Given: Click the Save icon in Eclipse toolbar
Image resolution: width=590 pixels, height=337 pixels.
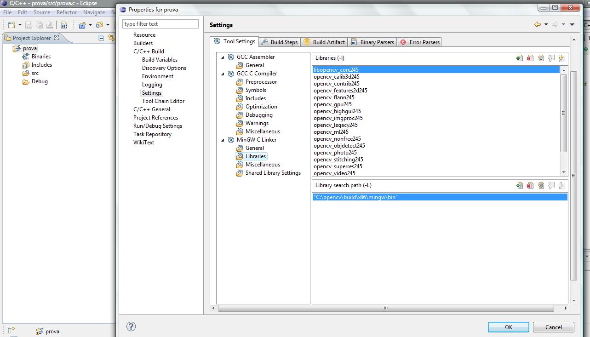Looking at the screenshot, I should click(29, 25).
